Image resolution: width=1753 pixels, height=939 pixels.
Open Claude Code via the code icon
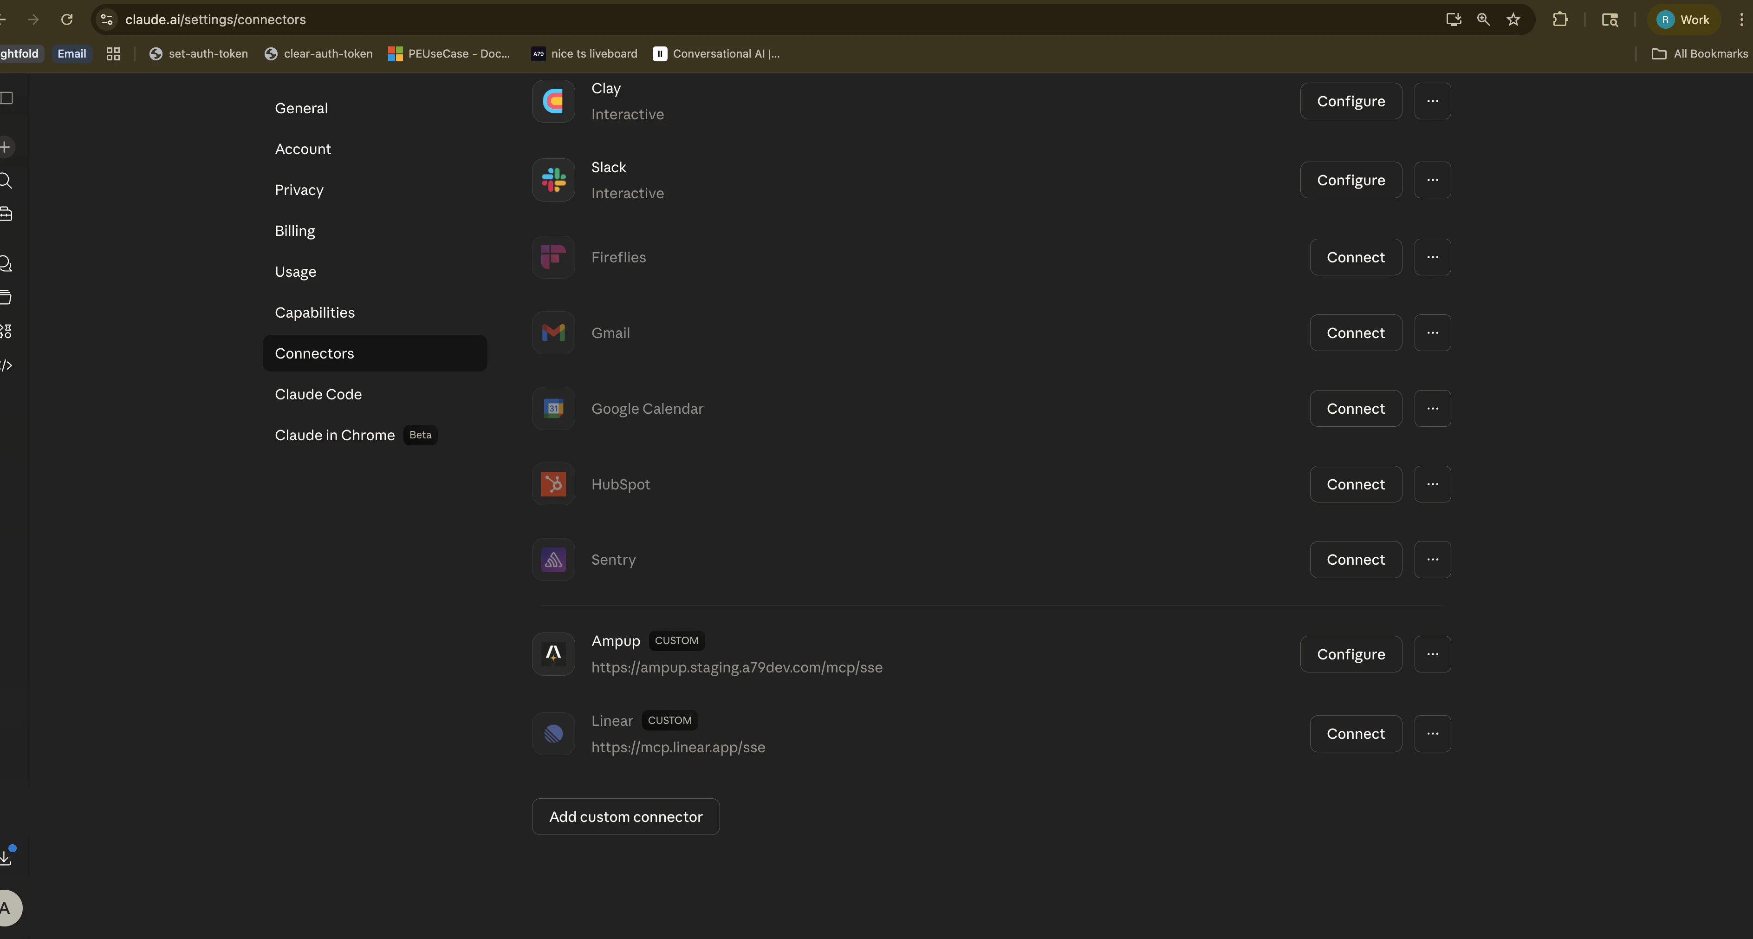(x=7, y=365)
